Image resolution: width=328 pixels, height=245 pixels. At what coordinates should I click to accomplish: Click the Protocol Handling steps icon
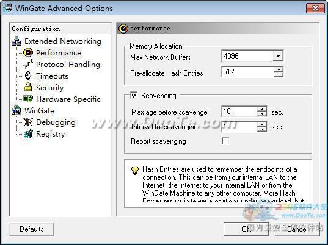tap(28, 64)
